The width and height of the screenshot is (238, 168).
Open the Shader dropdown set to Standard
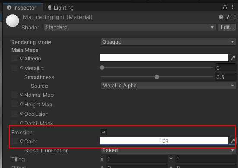130,27
